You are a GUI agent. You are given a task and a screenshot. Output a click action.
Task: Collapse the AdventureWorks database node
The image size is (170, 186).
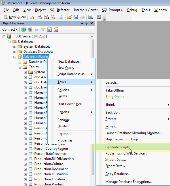[14, 57]
